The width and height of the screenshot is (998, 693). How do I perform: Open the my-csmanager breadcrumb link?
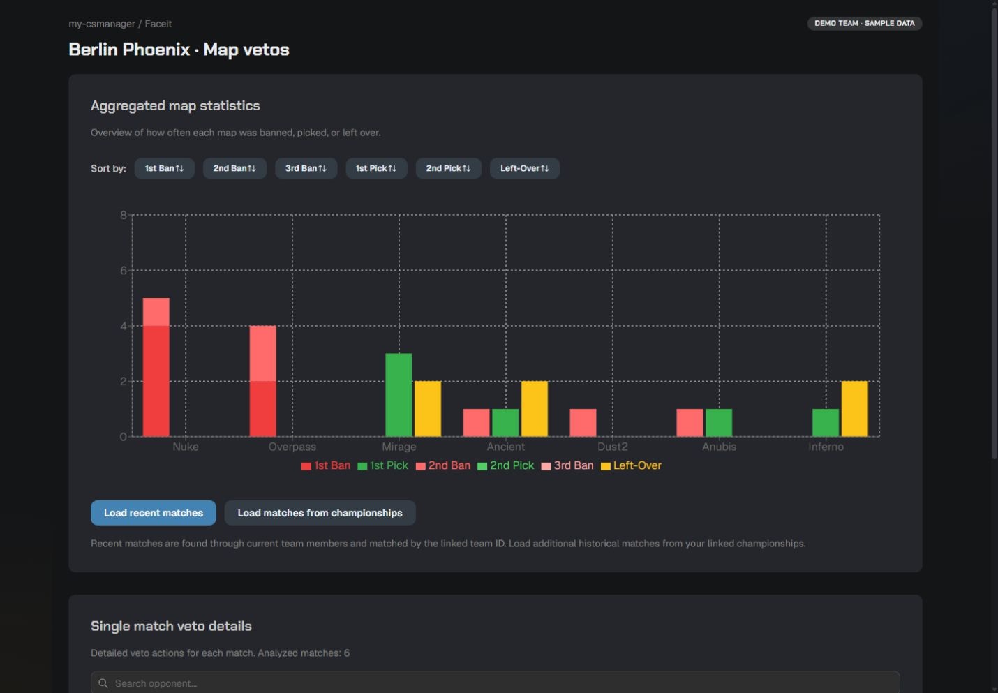[x=102, y=24]
